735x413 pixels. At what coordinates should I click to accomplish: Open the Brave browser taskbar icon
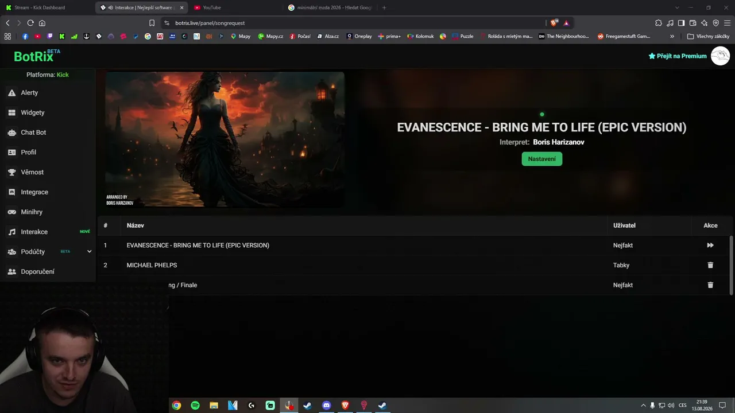345,406
